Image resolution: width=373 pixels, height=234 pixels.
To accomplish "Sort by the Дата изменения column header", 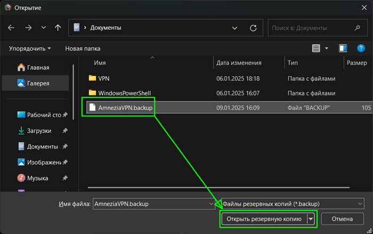I will pos(239,63).
